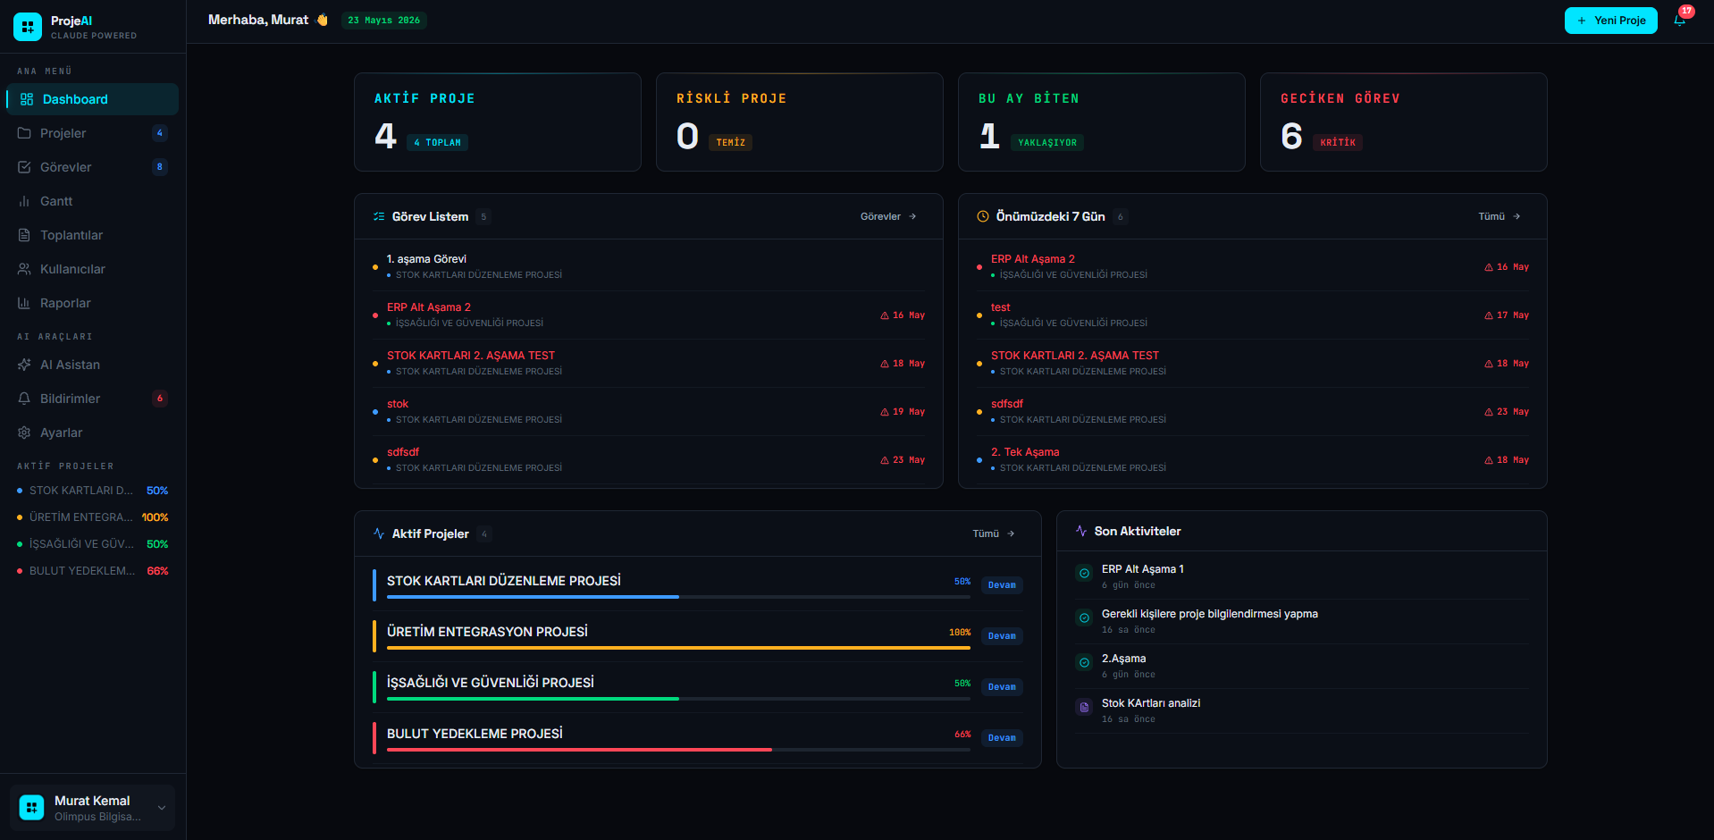Click Devam badge for İŞSAĞLIĞI project
Image resolution: width=1714 pixels, height=840 pixels.
(1002, 687)
